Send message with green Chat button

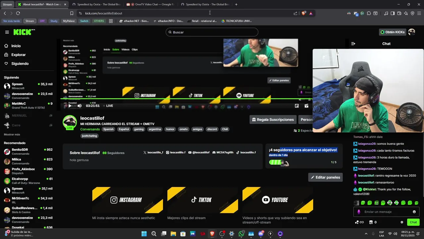pyautogui.click(x=413, y=222)
